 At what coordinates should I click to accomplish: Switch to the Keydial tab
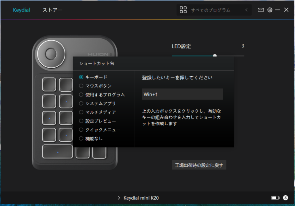[21, 10]
